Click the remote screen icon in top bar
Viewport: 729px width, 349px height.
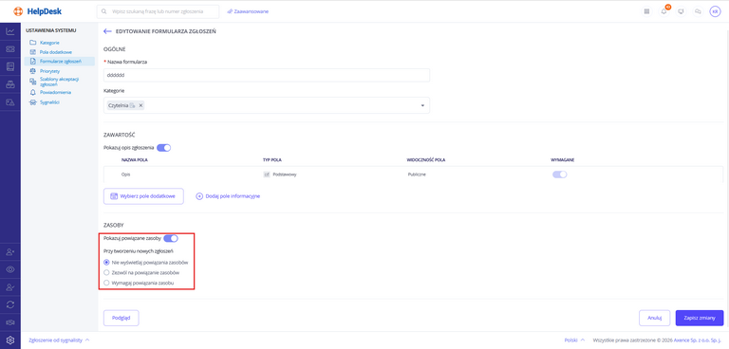click(x=682, y=11)
